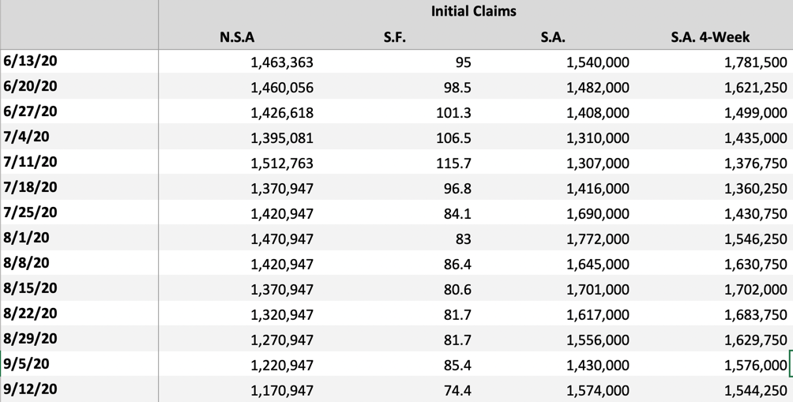Click the S.A. cell showing 1,307,000
The width and height of the screenshot is (793, 402).
[597, 163]
